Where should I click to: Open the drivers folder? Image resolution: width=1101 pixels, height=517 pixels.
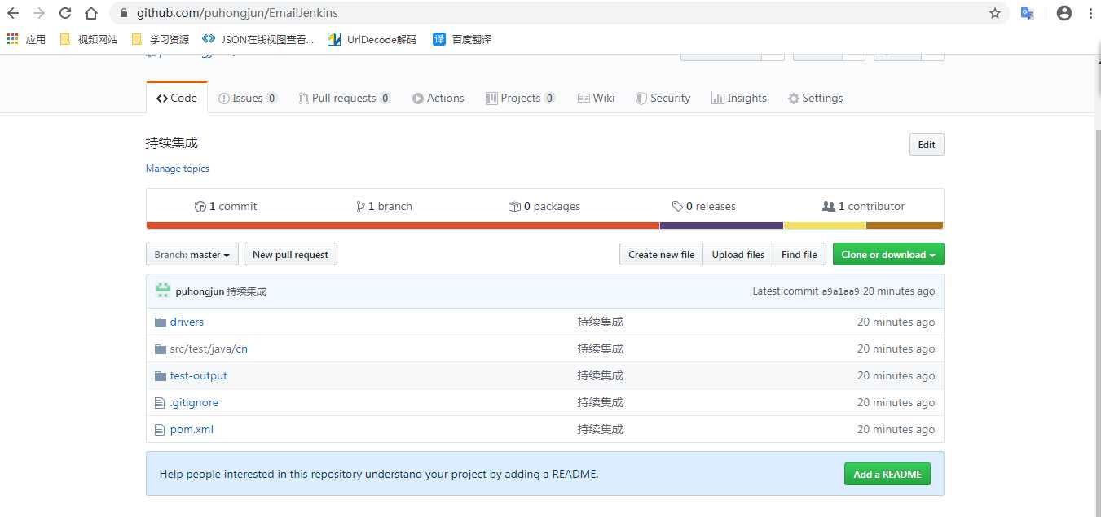click(187, 322)
